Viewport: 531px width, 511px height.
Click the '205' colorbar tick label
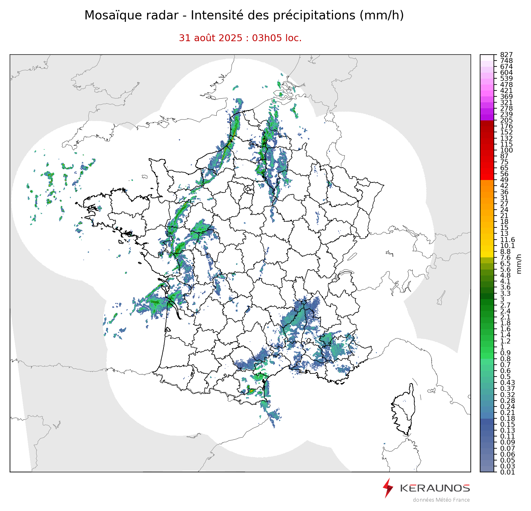tap(506, 120)
